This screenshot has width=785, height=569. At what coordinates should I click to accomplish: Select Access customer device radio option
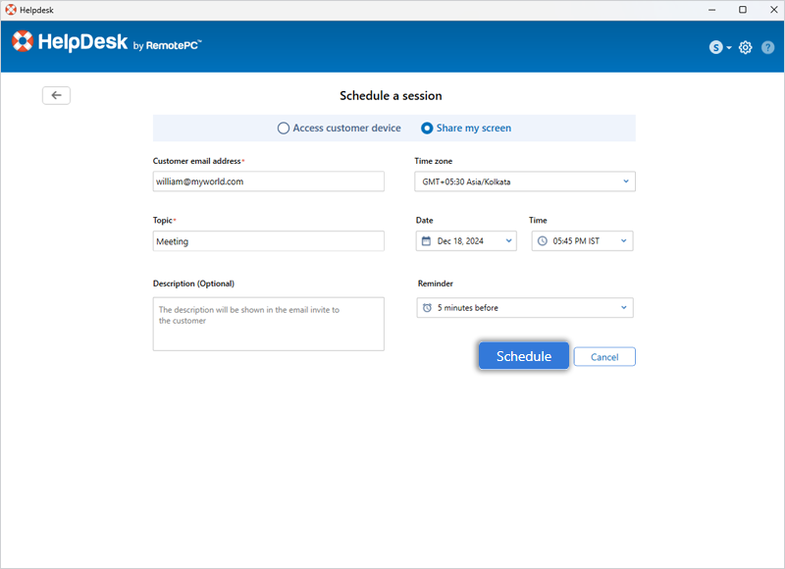tap(284, 129)
